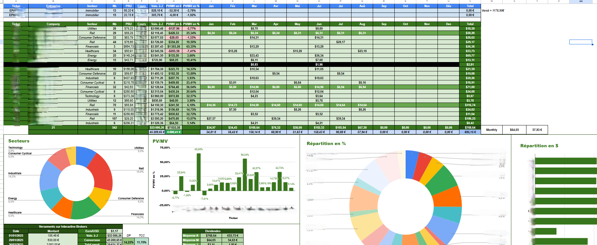The image size is (597, 245).
Task: Click the 'Moyenne A' label cell
Action: (191, 236)
